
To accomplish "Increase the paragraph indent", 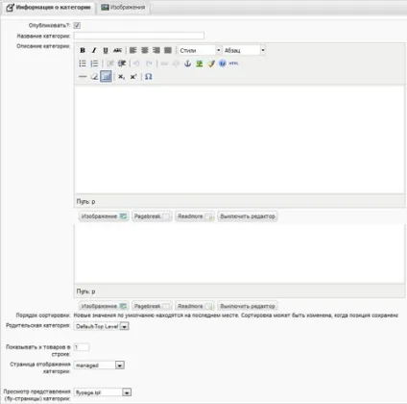I will point(122,63).
